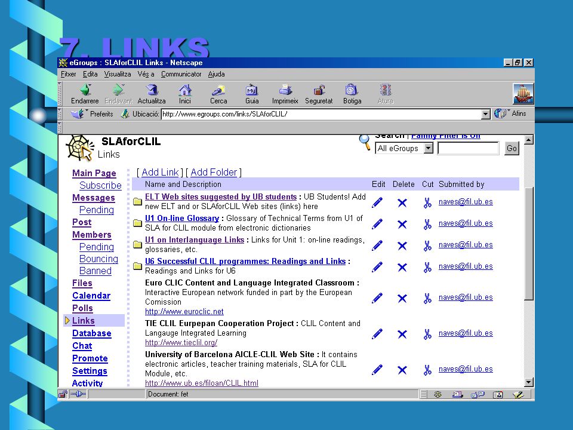573x430 pixels.
Task: Open the Edita menu
Action: (90, 74)
